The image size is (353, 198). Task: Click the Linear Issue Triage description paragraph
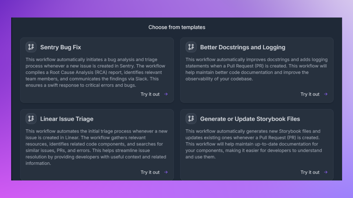coord(96,147)
